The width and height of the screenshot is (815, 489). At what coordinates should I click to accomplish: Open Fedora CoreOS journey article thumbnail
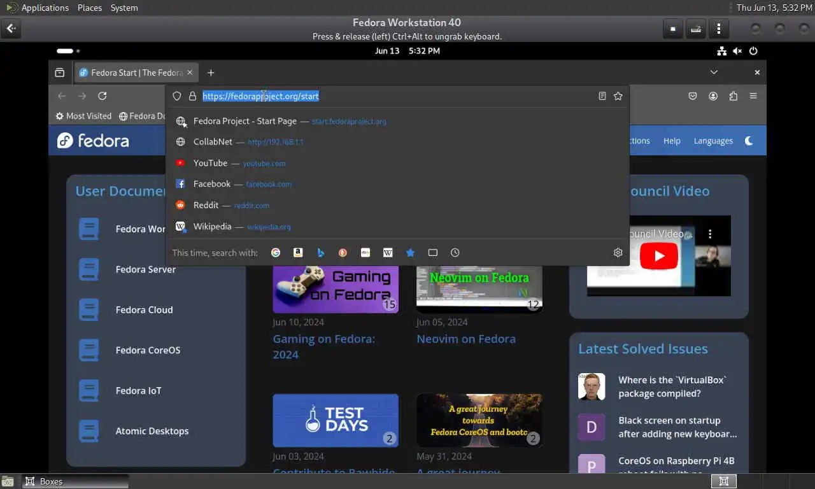[479, 420]
